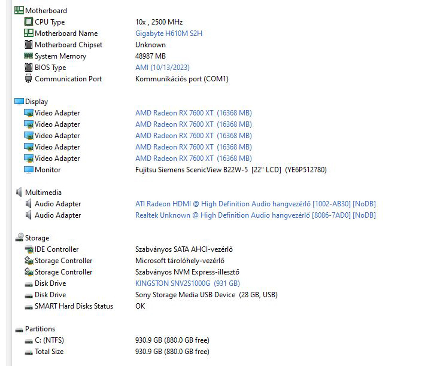
Task: Click the Realtek audio adapter speaker icon
Action: (x=28, y=215)
